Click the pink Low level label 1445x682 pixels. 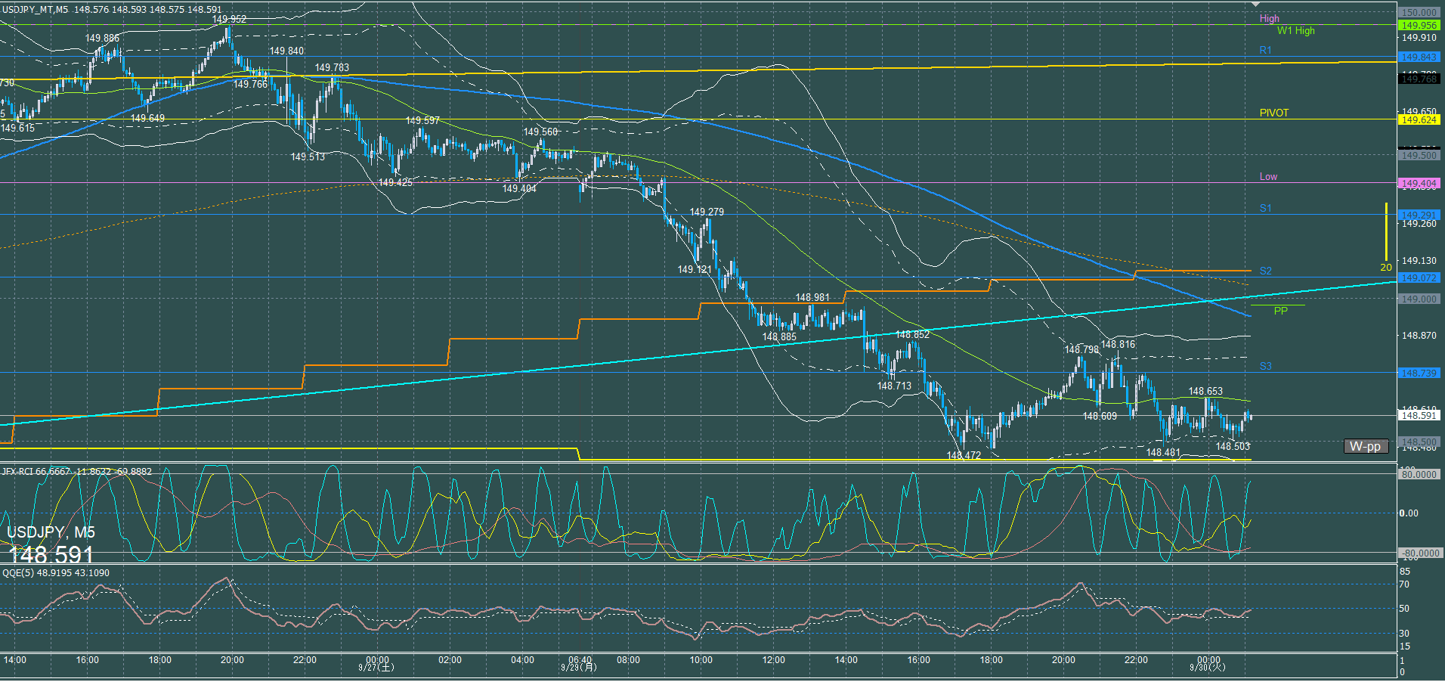click(x=1268, y=176)
